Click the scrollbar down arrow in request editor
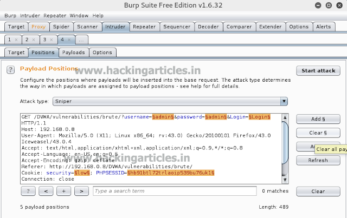 [x=285, y=180]
